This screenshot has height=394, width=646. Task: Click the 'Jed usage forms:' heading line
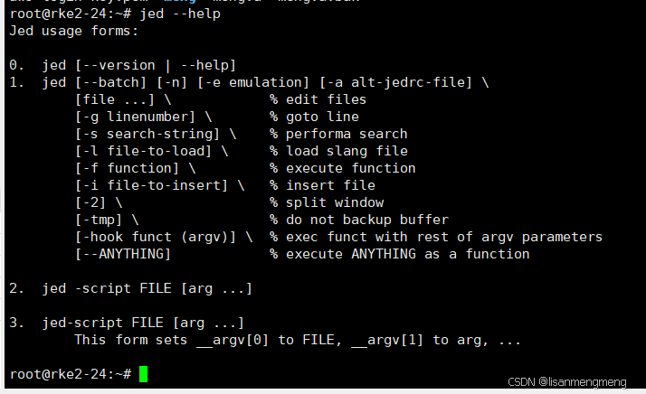click(x=74, y=32)
